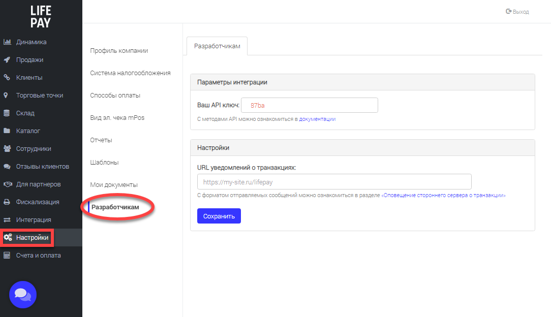This screenshot has height=317, width=551.
Task: Open the Динамика menu section
Action: [x=32, y=42]
